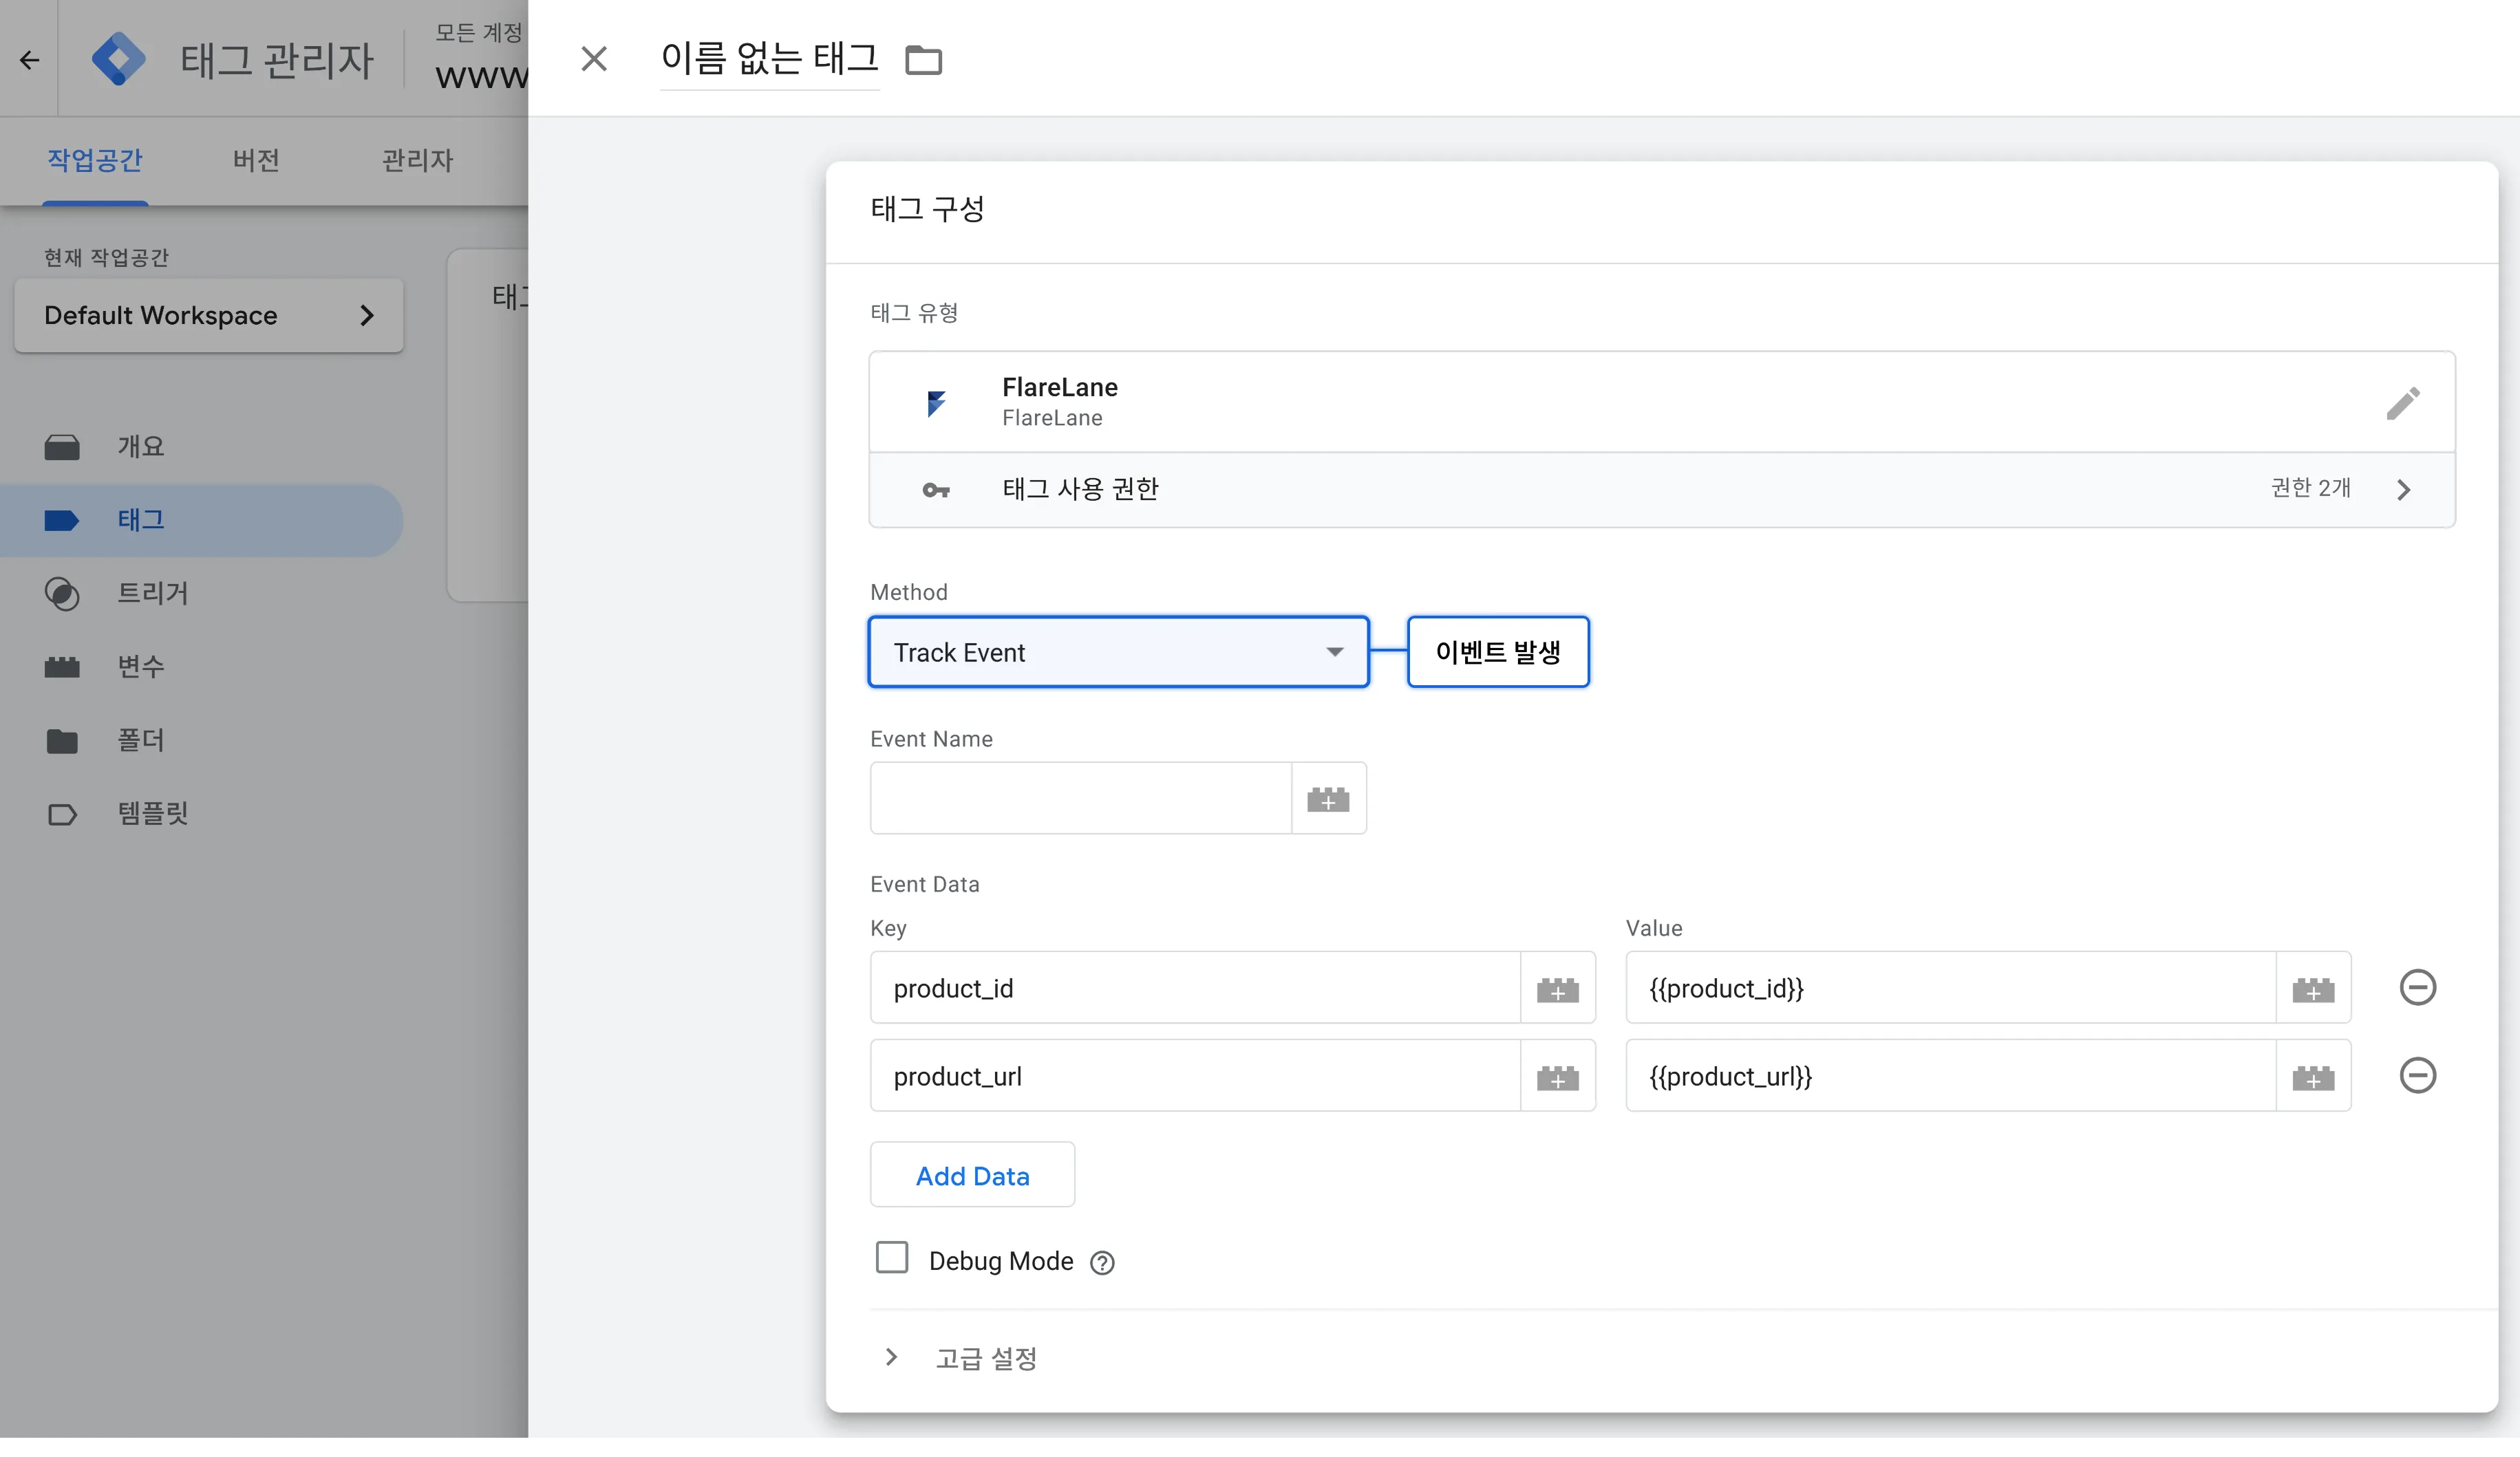
Task: Open 변수 in sidebar
Action: pos(201,666)
